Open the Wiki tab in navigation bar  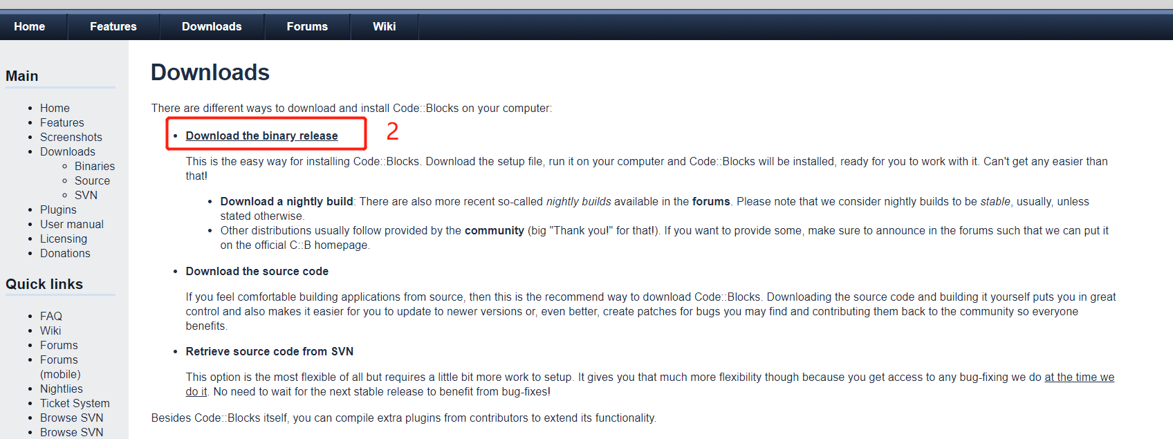pos(385,26)
